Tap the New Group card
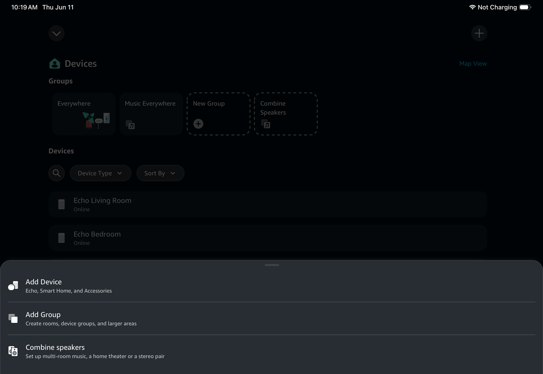The width and height of the screenshot is (543, 374). tap(218, 114)
